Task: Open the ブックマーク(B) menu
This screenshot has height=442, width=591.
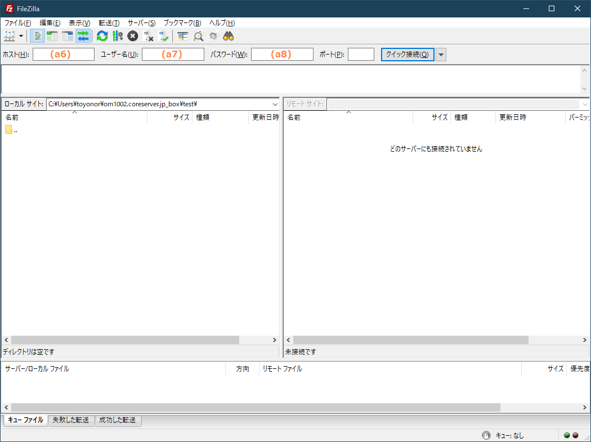Action: (x=182, y=23)
